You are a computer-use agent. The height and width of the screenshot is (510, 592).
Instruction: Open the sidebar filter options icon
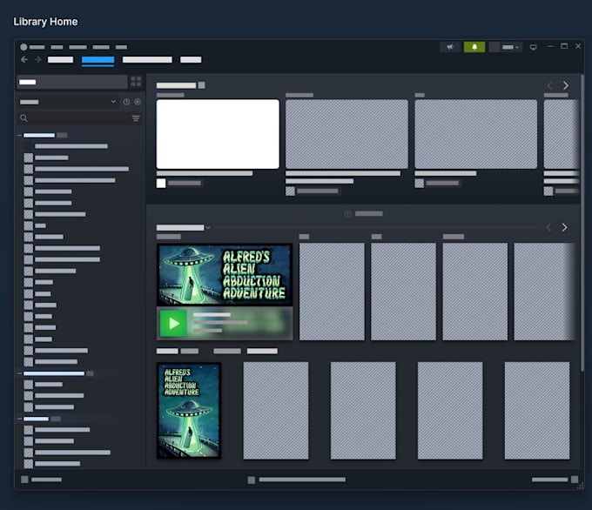pos(136,118)
